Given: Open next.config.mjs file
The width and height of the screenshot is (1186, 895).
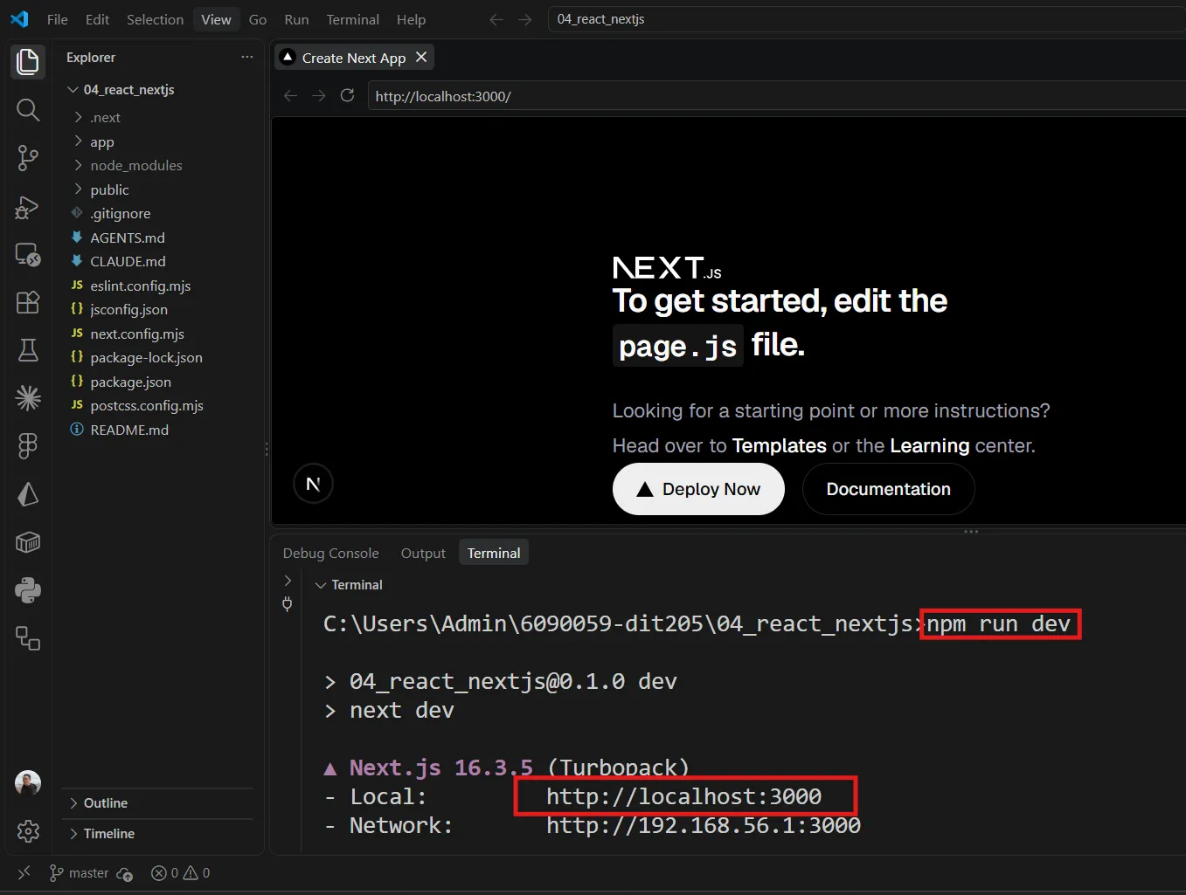Looking at the screenshot, I should point(137,334).
